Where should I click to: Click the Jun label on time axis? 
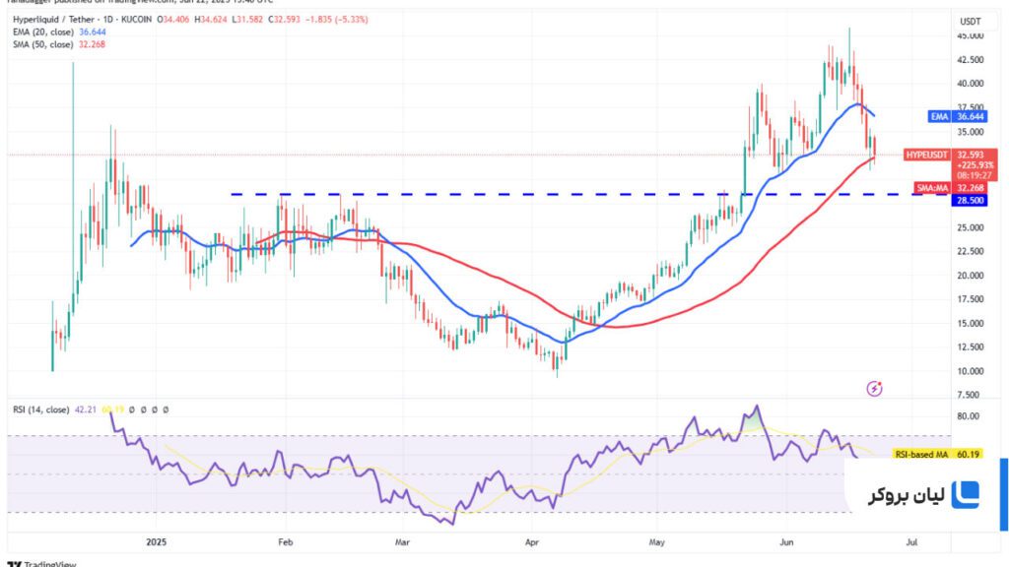coord(786,542)
